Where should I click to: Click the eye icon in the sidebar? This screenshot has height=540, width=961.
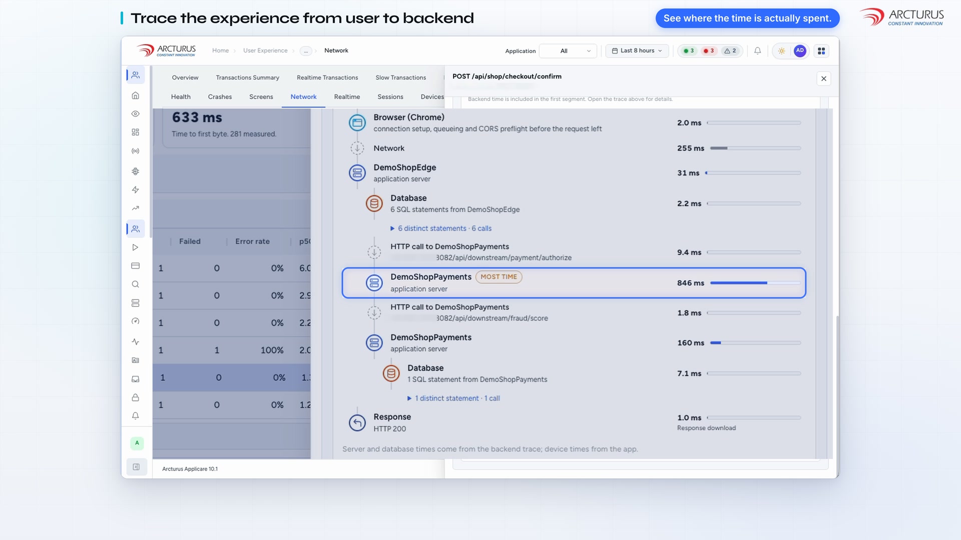click(135, 114)
